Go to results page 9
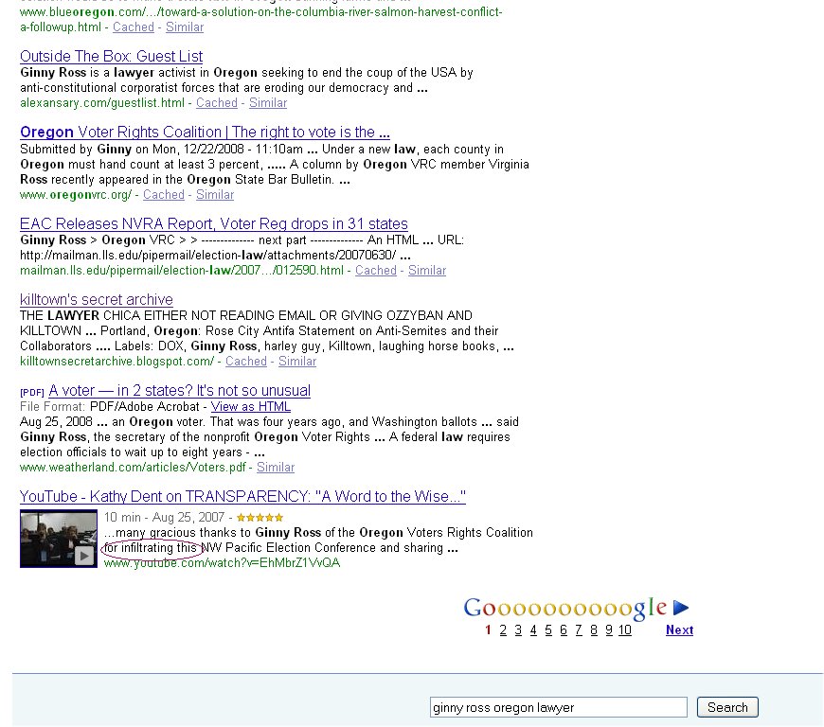This screenshot has height=727, width=824. tap(609, 629)
